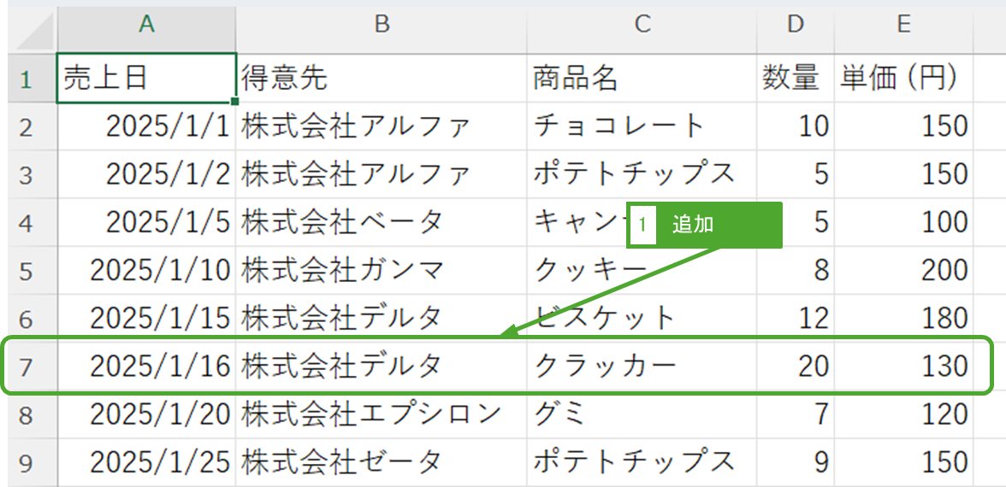1006x487 pixels.
Task: Select the 株式会社エプシロン cell
Action: pos(382,414)
